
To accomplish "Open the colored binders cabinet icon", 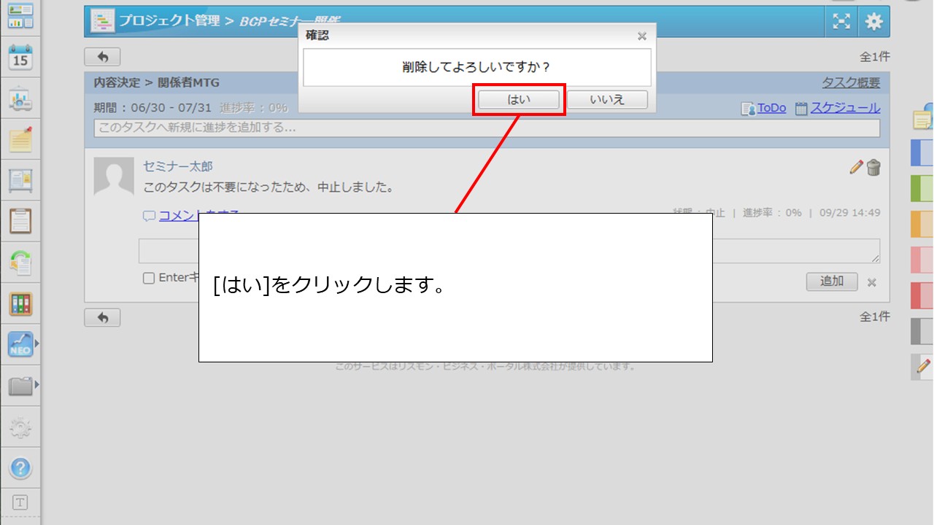I will click(20, 303).
